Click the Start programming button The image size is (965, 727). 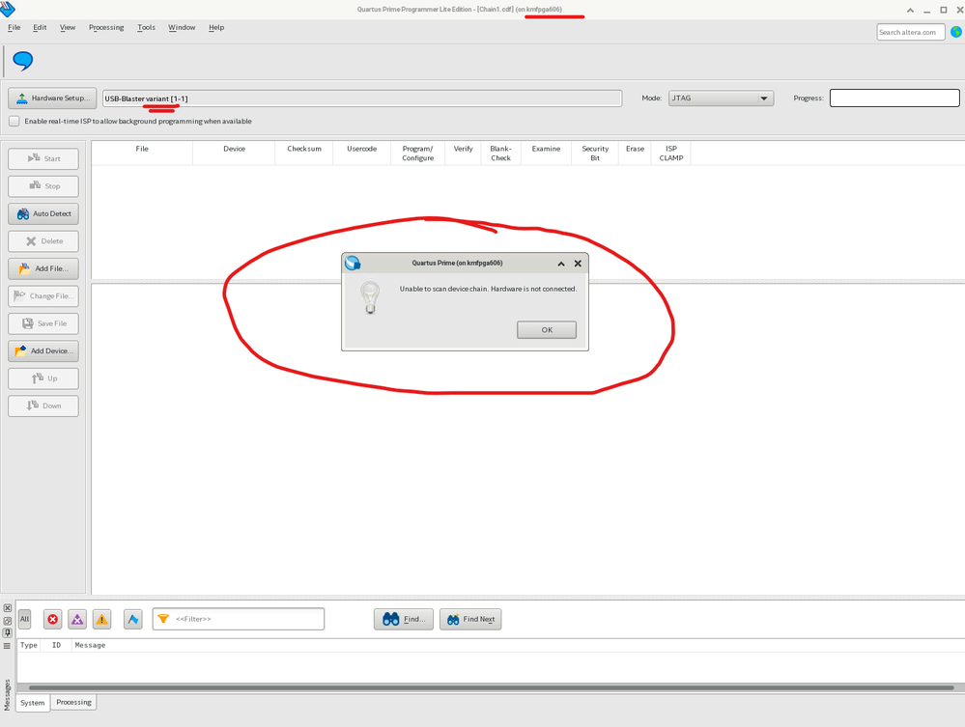(x=43, y=158)
